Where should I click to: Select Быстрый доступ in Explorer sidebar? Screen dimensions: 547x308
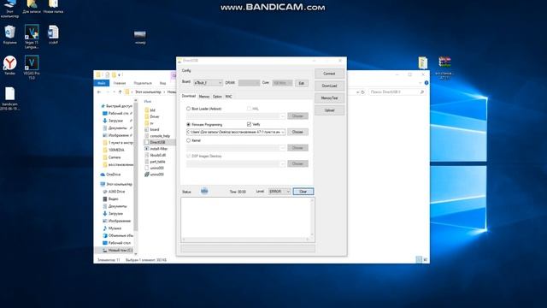pyautogui.click(x=116, y=106)
